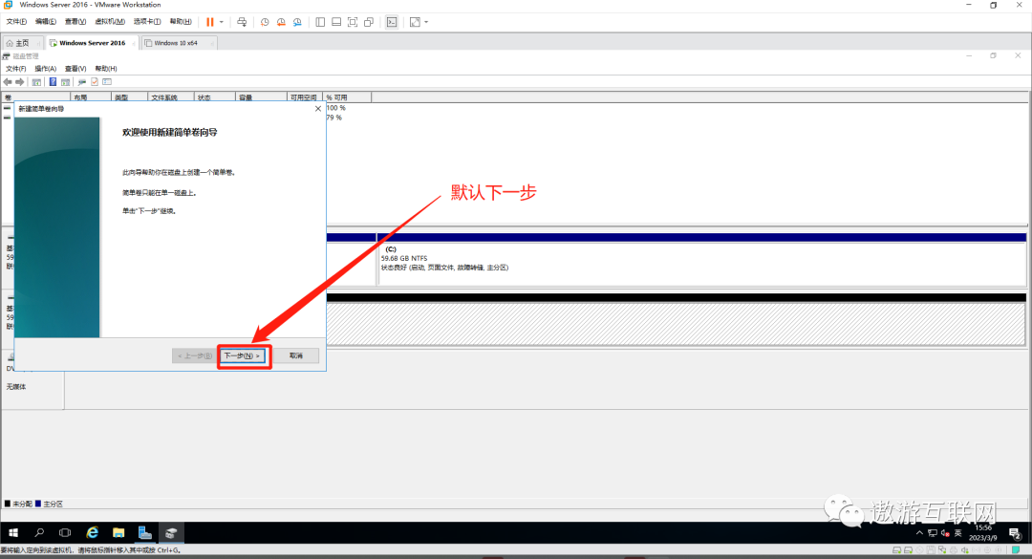1032x559 pixels.
Task: Open VMware 选项卡(T) menu
Action: tap(147, 22)
